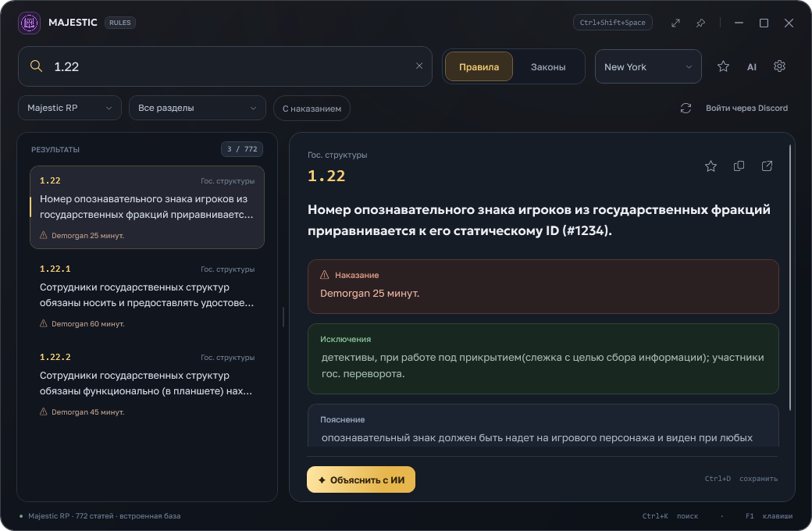
Task: Click the Ctrl+K поиск shortcut hint
Action: [x=670, y=516]
